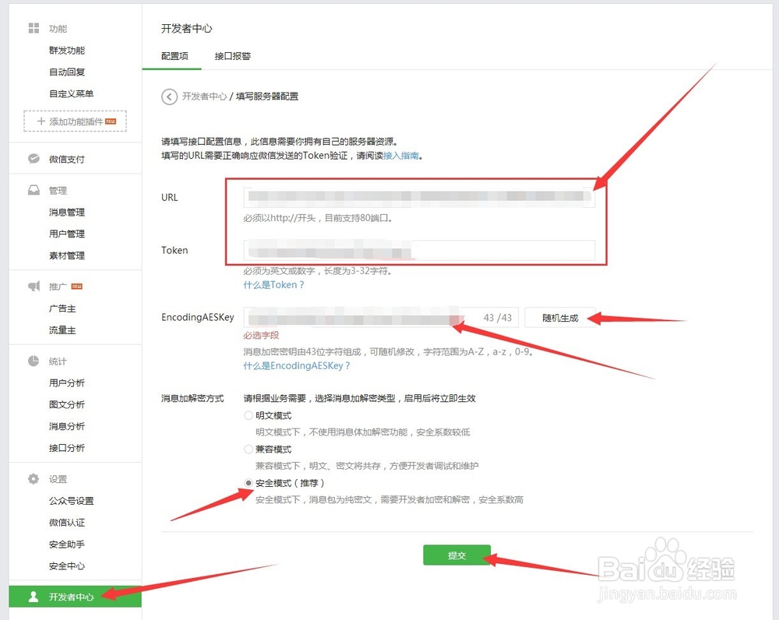This screenshot has width=779, height=620.
Task: Focus the EncodingAESKey input field
Action: coord(381,318)
